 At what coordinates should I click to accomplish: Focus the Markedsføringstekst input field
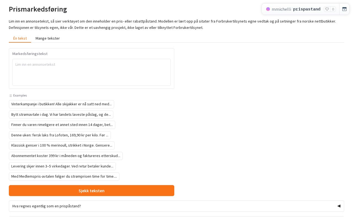pos(92,72)
